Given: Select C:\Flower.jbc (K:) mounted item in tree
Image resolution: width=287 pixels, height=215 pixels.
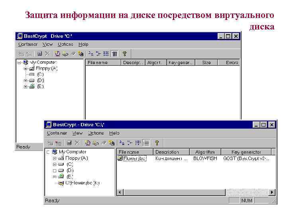Looking at the screenshot, I should click(x=83, y=183).
